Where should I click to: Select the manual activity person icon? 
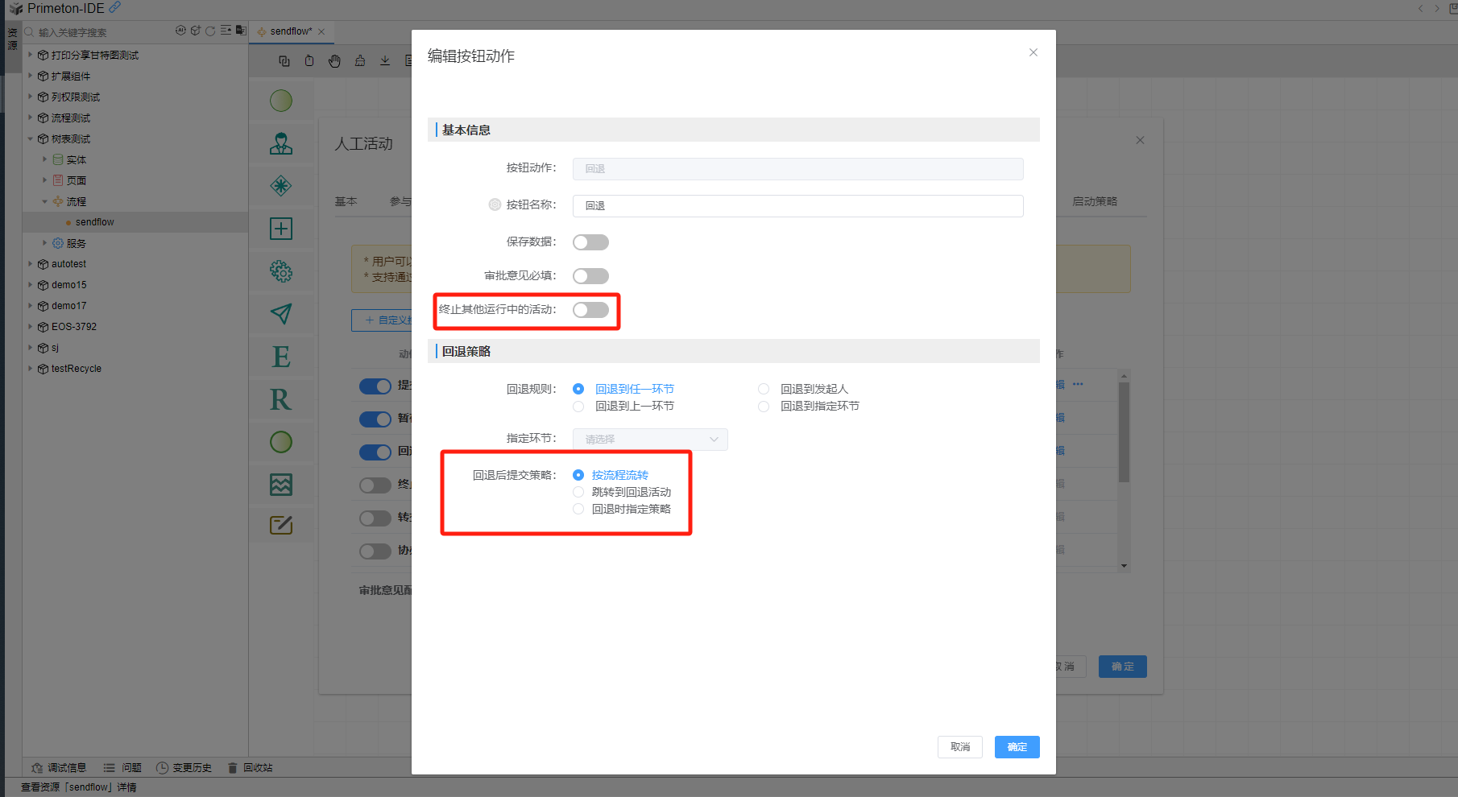[280, 144]
